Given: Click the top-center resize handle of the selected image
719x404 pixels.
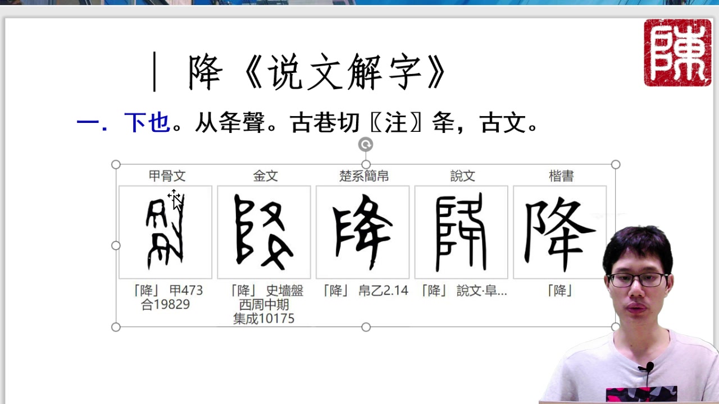Looking at the screenshot, I should coord(366,164).
